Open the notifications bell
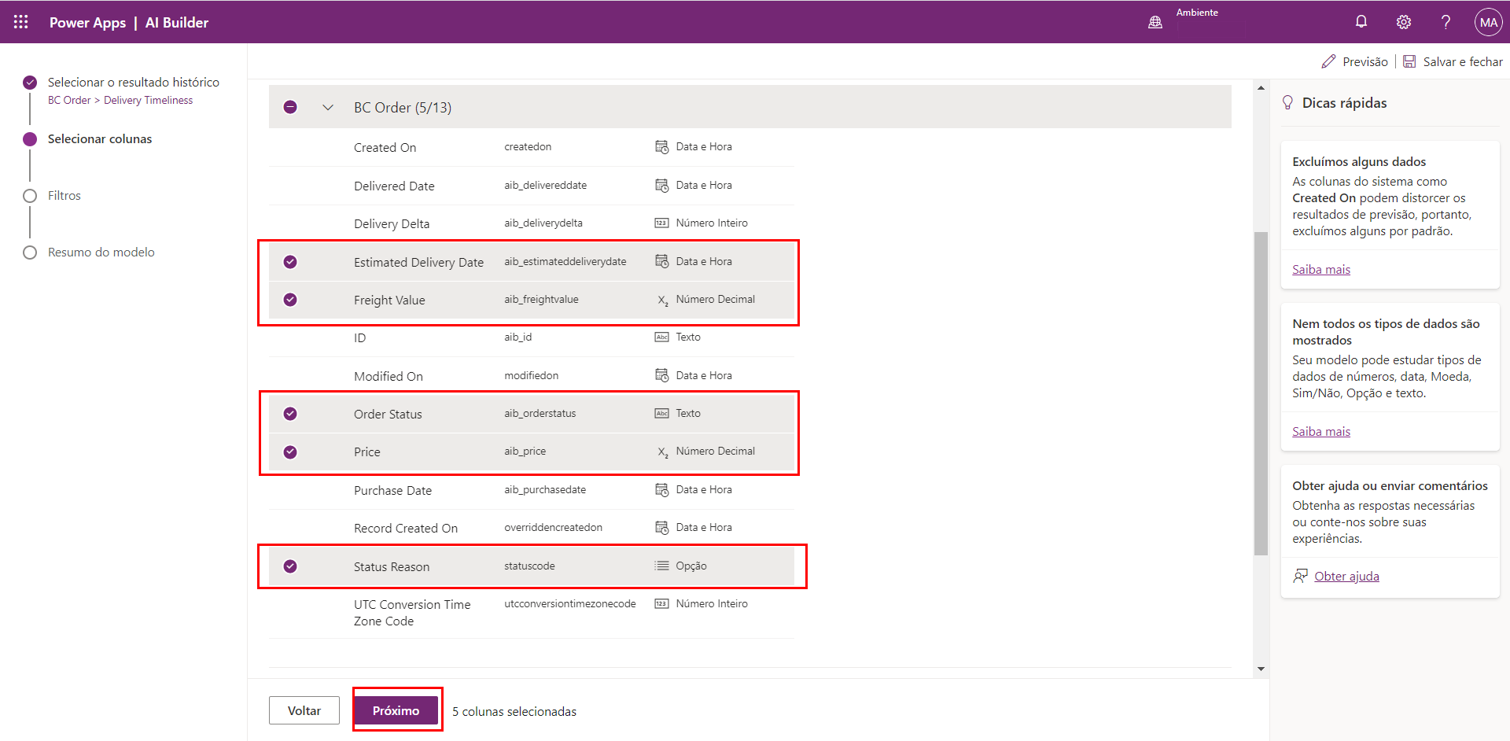Image resolution: width=1510 pixels, height=741 pixels. pyautogui.click(x=1361, y=22)
